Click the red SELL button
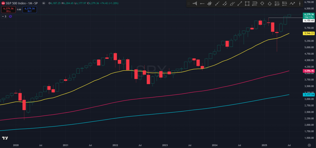Viewport: 316px width, 148px height. click(x=8, y=10)
